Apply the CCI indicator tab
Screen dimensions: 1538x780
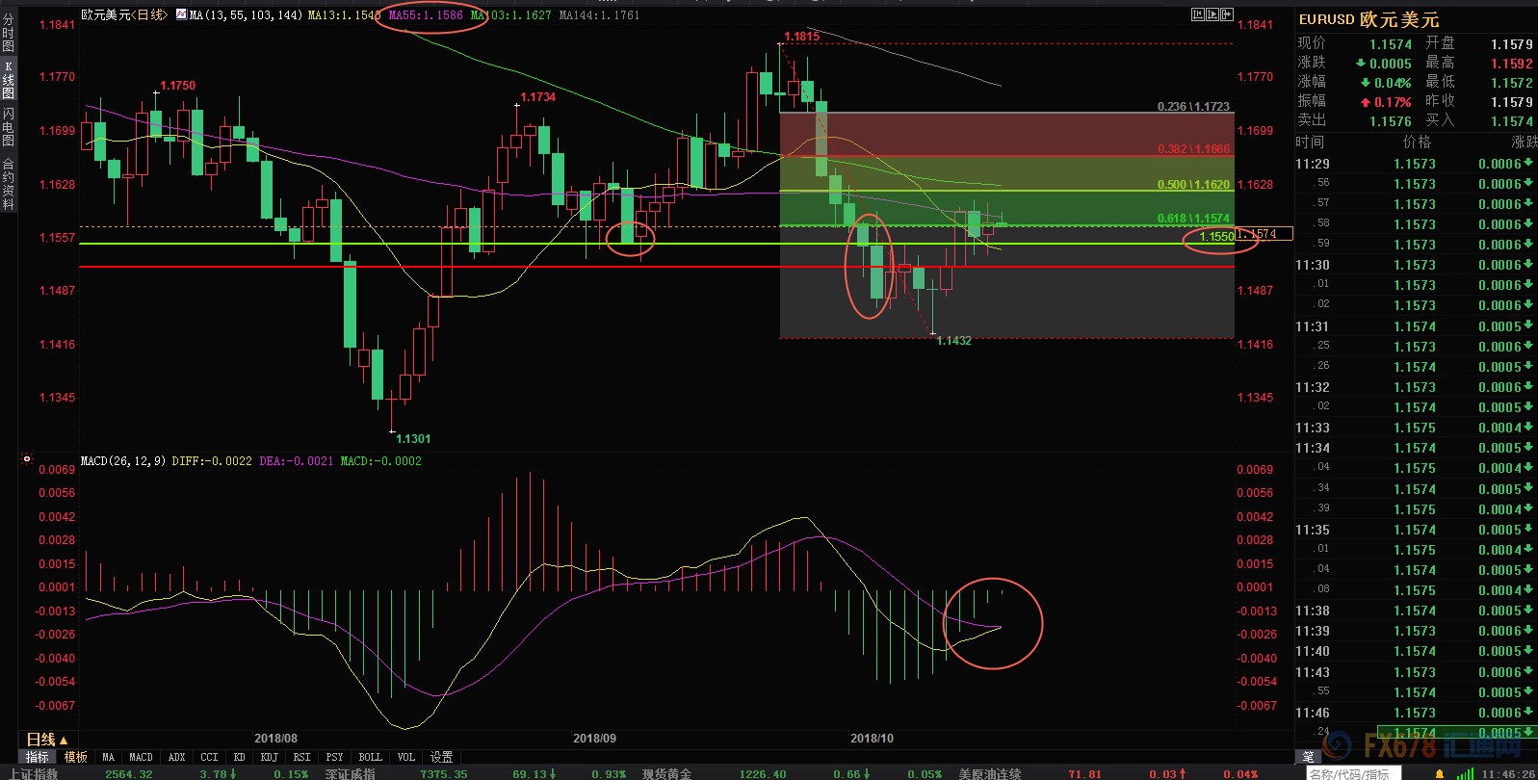tap(209, 757)
